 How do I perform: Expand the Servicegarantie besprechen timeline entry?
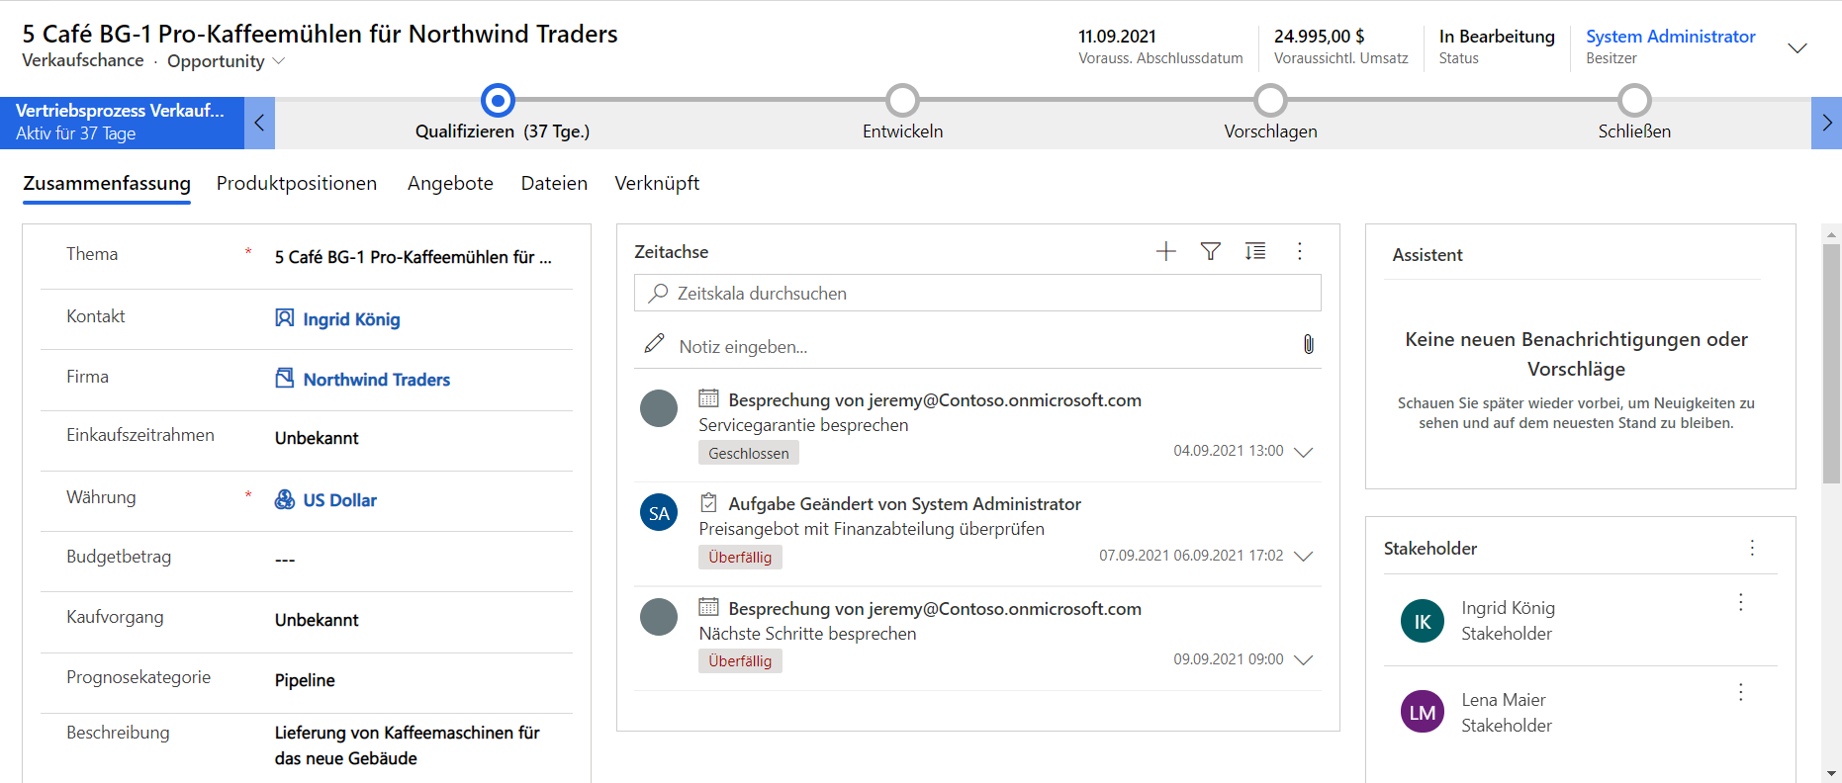click(1304, 452)
